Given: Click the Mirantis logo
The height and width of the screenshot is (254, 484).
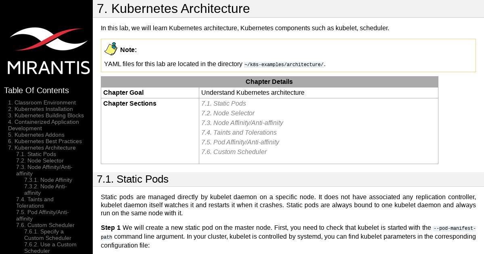Looking at the screenshot, I should (x=48, y=51).
